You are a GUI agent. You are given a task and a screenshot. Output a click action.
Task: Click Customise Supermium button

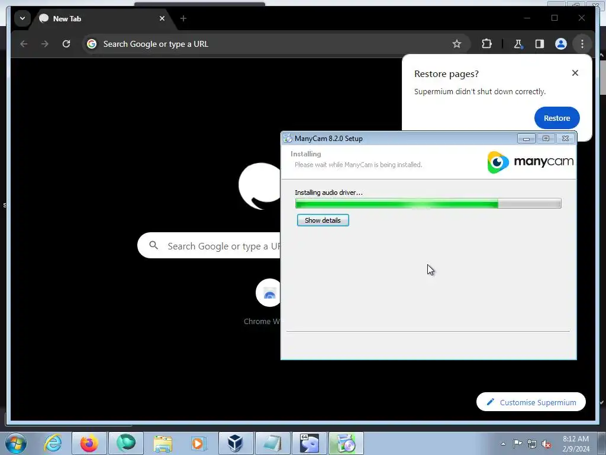point(531,402)
